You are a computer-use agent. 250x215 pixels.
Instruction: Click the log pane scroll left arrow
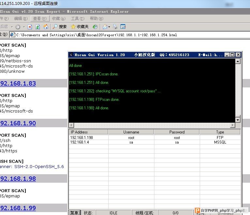71,125
